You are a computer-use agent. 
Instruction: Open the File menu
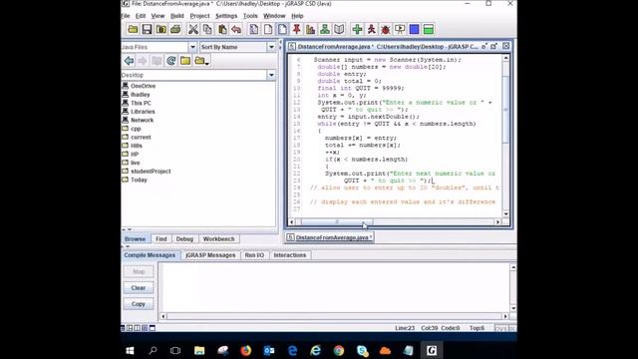(126, 16)
